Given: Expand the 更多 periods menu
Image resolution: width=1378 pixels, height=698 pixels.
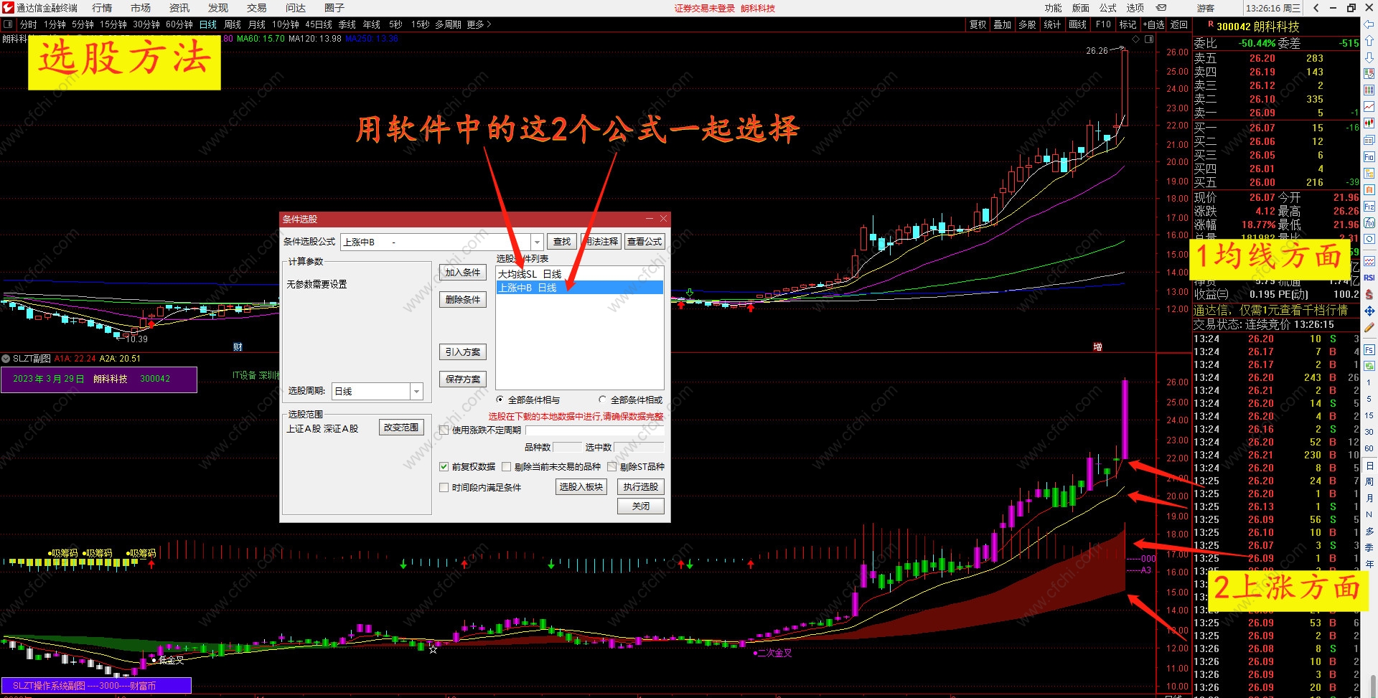Looking at the screenshot, I should (479, 24).
